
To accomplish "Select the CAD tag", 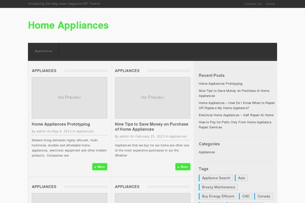I will coord(246,196).
